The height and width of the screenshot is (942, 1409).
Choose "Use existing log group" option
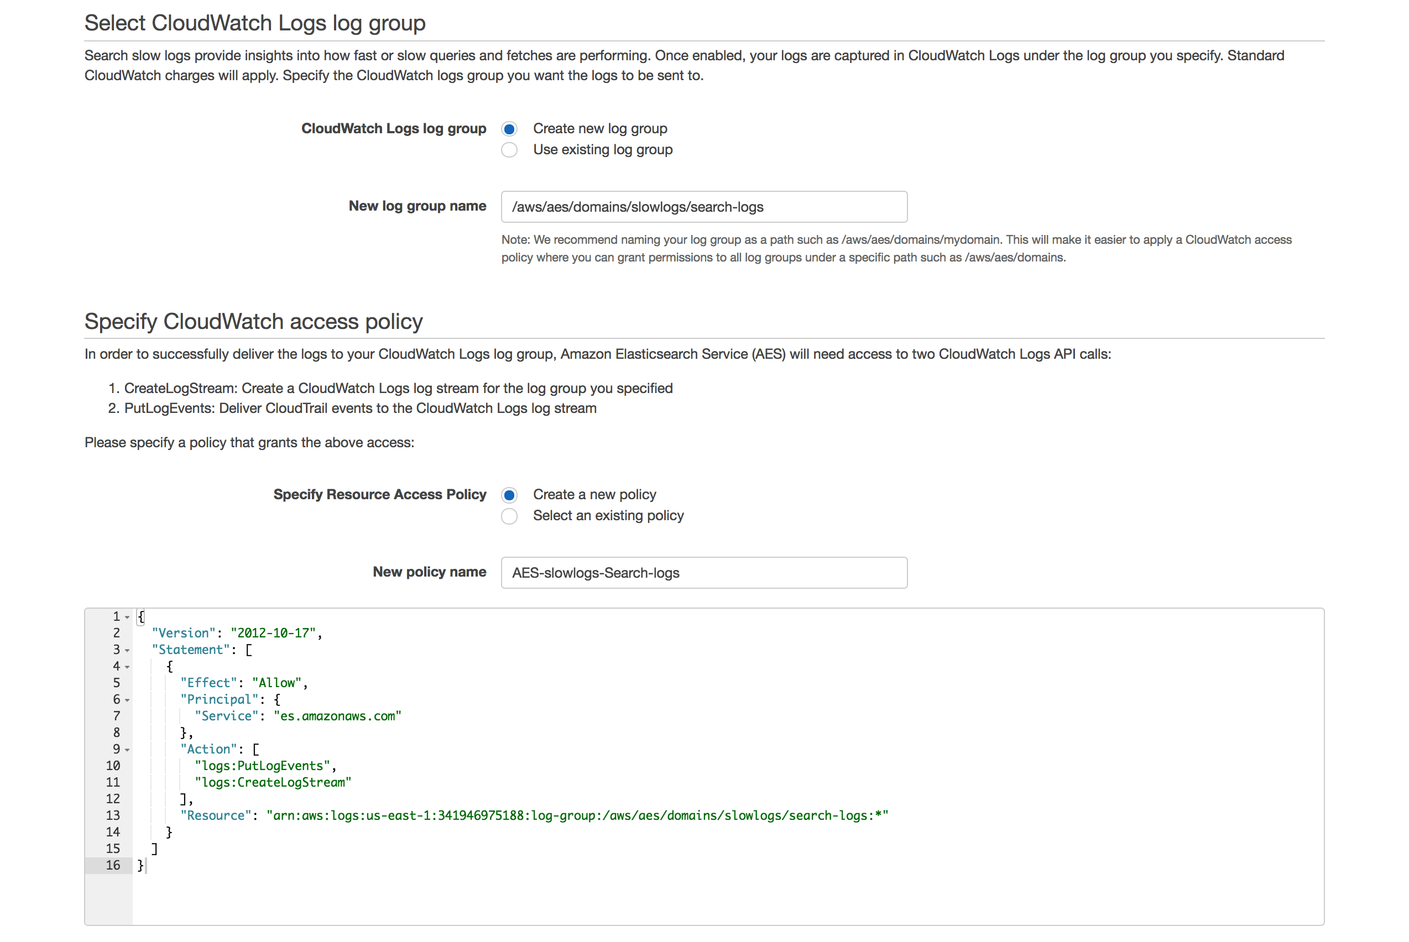[509, 150]
